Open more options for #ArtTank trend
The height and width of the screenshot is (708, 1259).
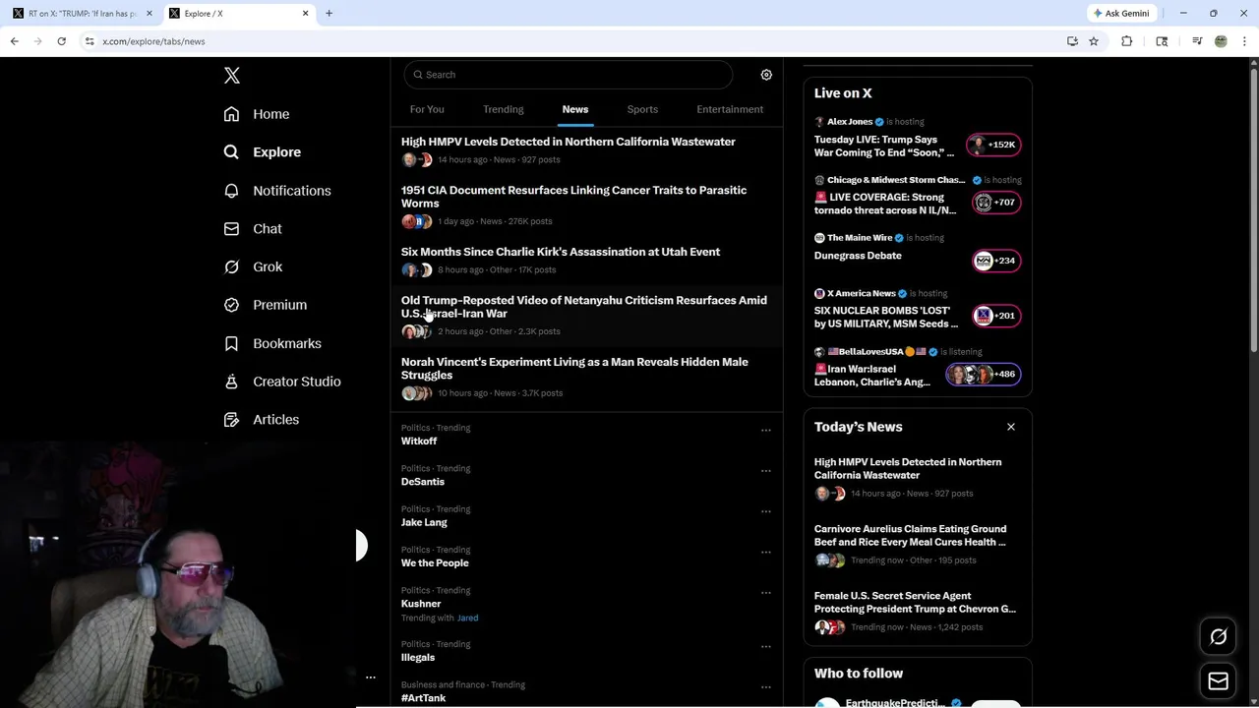pos(765,687)
